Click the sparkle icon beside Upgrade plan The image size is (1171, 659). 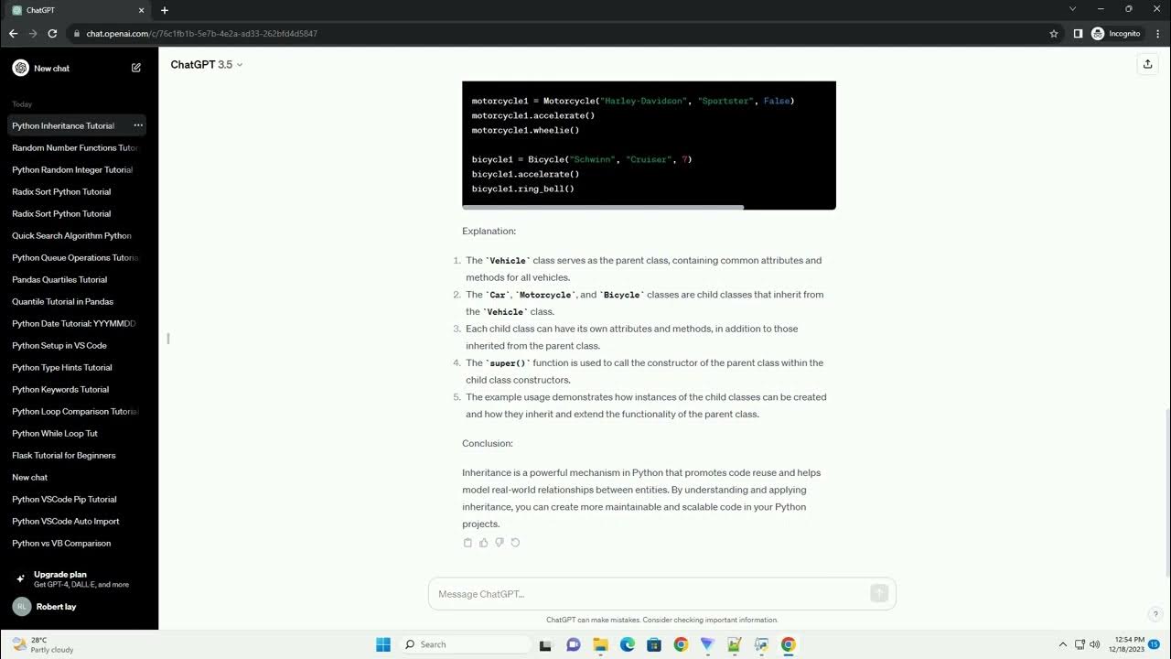tap(20, 578)
